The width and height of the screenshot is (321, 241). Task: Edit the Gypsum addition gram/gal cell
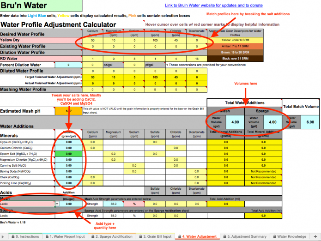68,142
